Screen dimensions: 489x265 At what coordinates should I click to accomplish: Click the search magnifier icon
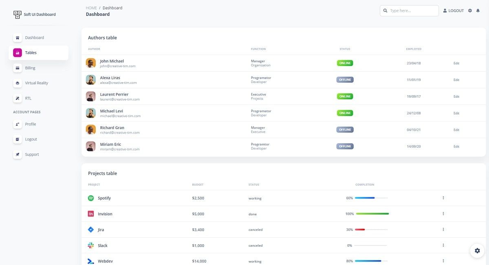click(385, 11)
